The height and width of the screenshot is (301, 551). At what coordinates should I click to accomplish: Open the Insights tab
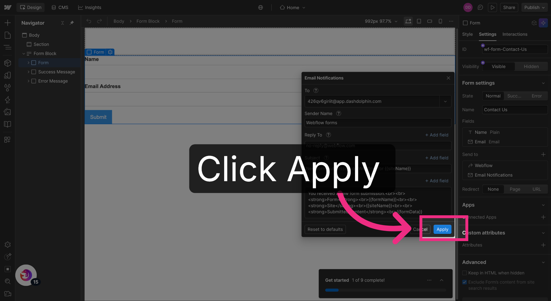[90, 7]
